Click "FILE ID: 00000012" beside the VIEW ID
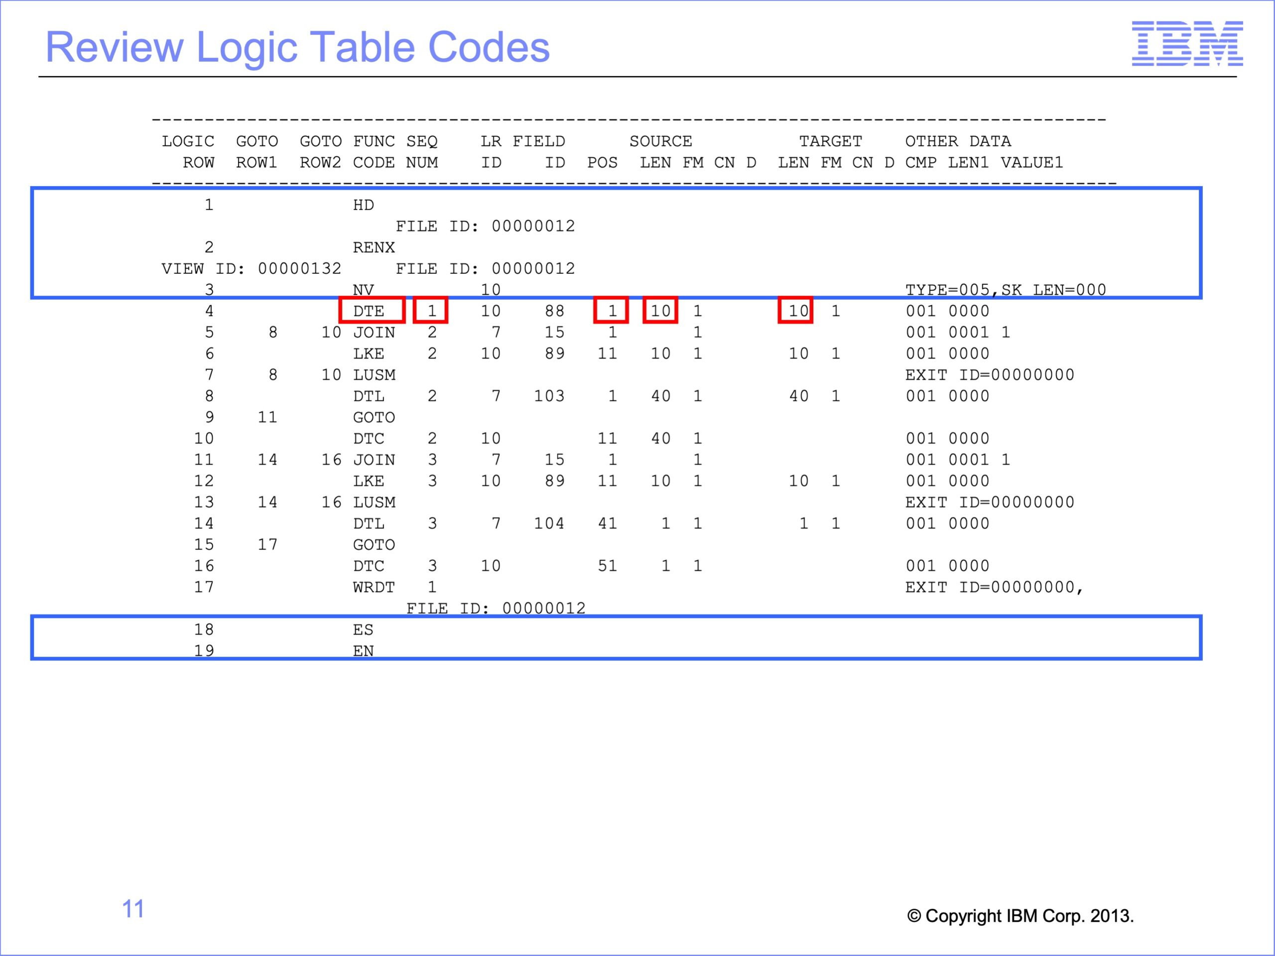Viewport: 1275px width, 956px height. point(485,268)
